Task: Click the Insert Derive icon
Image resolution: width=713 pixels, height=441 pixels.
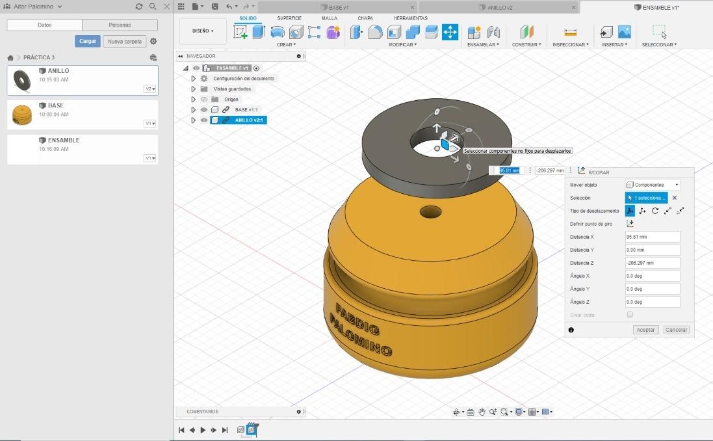Action: 606,32
